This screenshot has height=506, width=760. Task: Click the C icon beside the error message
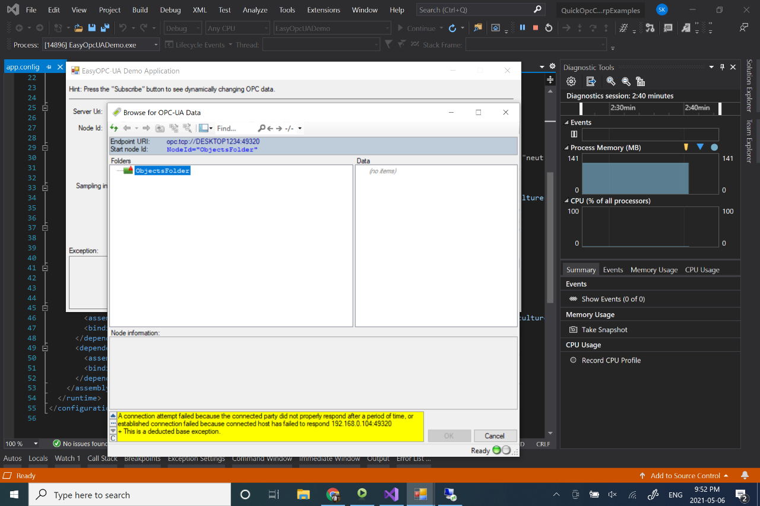pyautogui.click(x=113, y=438)
